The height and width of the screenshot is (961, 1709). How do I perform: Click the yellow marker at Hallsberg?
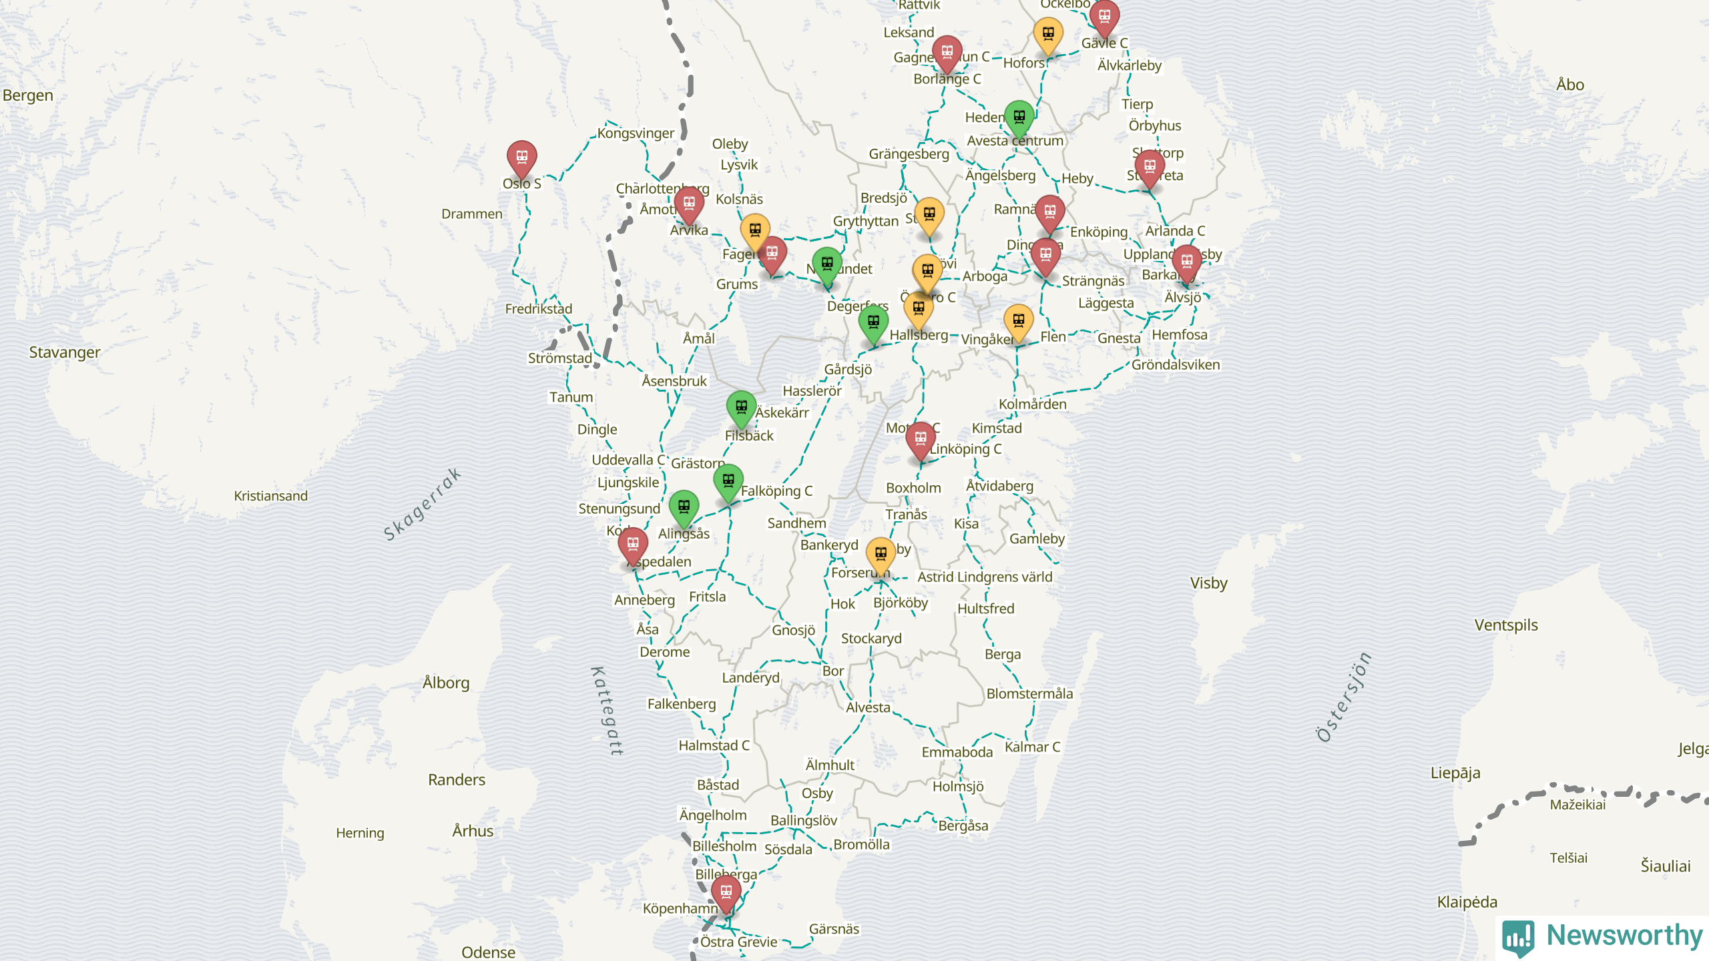[x=919, y=309]
